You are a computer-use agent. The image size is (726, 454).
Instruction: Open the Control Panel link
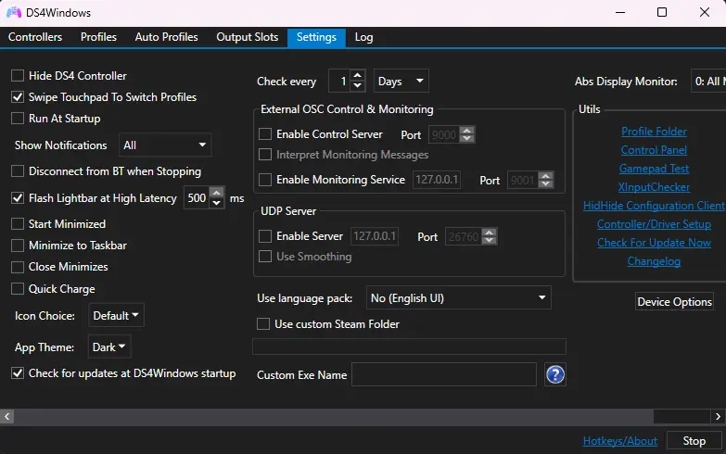click(654, 150)
